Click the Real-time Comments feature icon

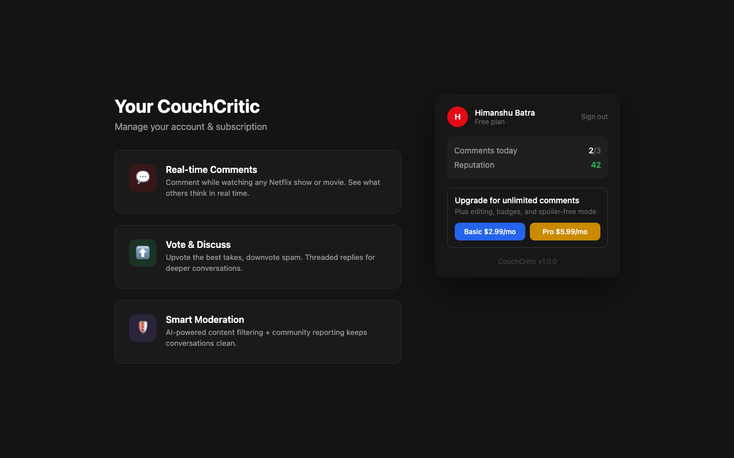click(x=142, y=178)
